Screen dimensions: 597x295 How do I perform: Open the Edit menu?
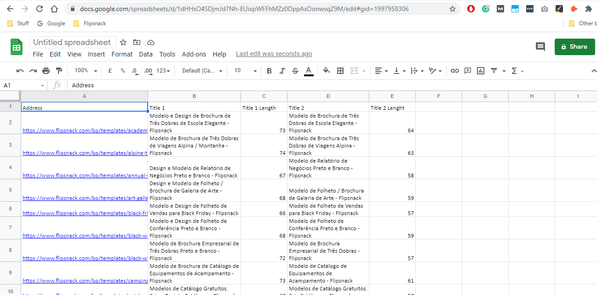[x=55, y=54]
